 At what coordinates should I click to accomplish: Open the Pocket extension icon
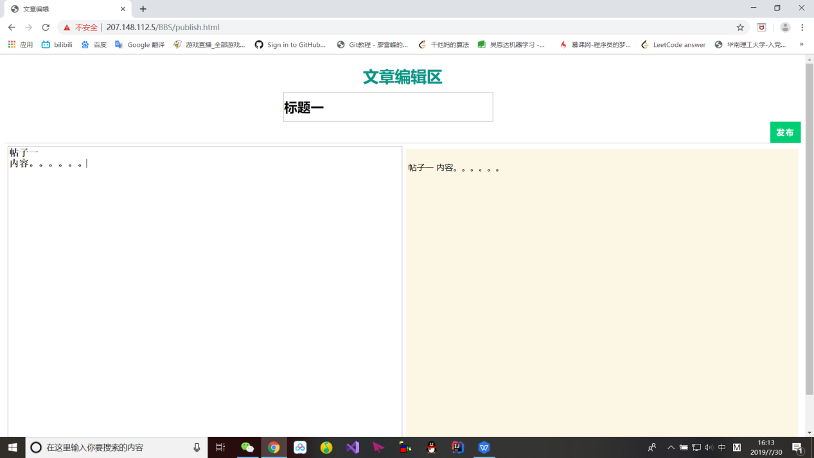(761, 28)
